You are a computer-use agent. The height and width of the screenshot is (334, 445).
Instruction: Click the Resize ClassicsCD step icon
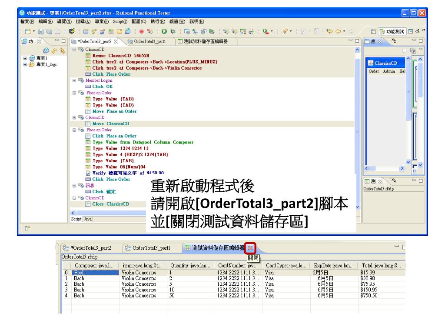click(88, 56)
